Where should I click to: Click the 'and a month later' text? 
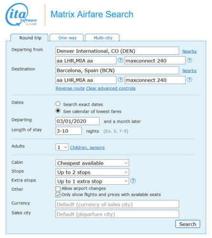coord(122,121)
